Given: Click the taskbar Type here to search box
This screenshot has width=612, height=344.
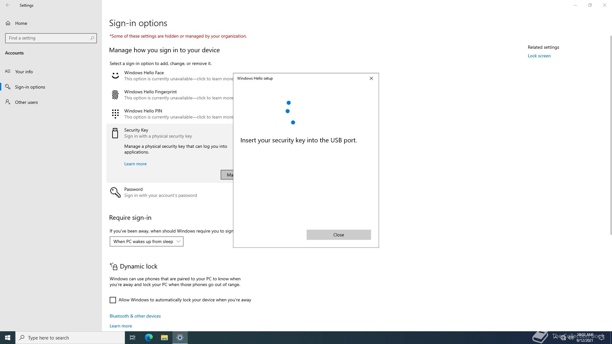Looking at the screenshot, I should tap(70, 338).
